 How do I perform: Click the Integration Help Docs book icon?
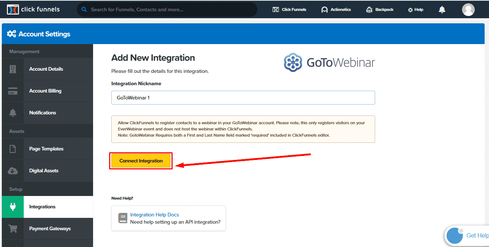tap(123, 218)
